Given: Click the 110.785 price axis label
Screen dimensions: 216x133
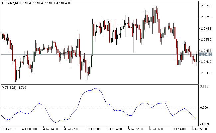Looking at the screenshot, I should [x=206, y=6].
